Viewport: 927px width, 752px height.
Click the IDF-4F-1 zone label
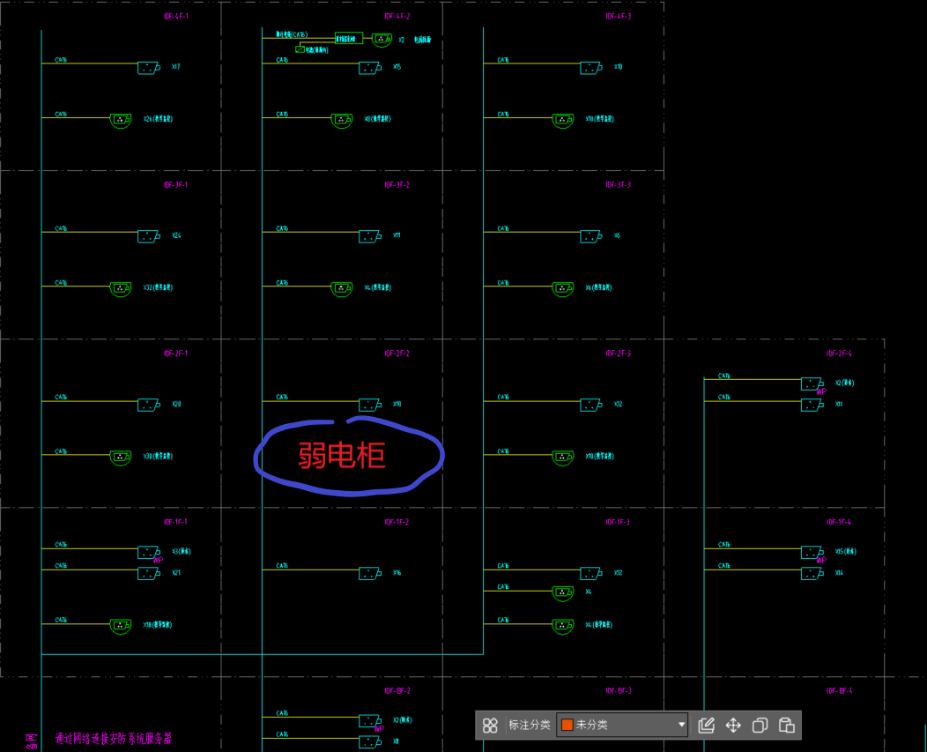(x=176, y=17)
